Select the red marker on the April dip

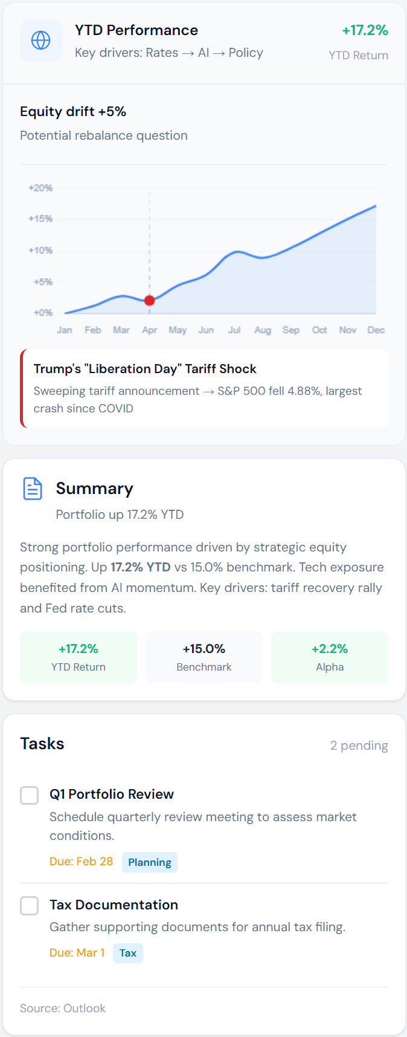tap(149, 299)
